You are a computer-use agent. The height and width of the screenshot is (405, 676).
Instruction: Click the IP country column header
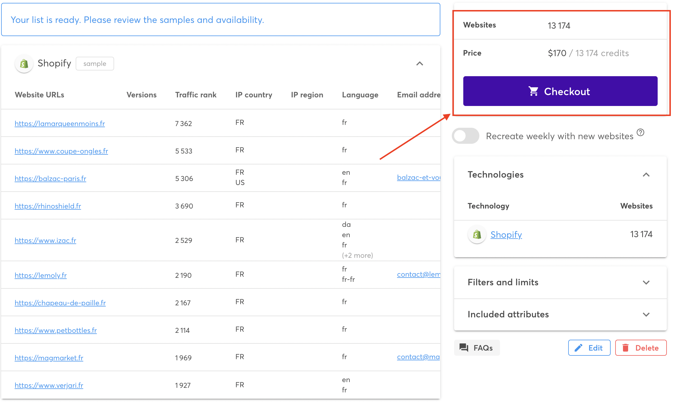coord(254,95)
